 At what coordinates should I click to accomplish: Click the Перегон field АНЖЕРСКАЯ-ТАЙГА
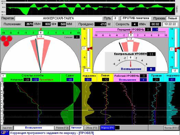(x=58, y=18)
